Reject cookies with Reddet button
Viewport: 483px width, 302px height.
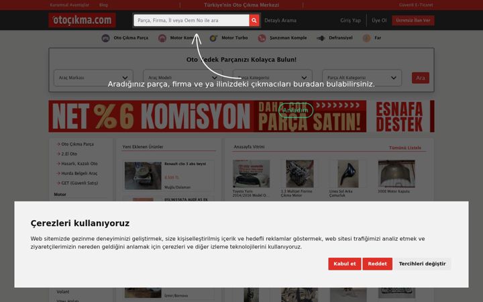377,264
